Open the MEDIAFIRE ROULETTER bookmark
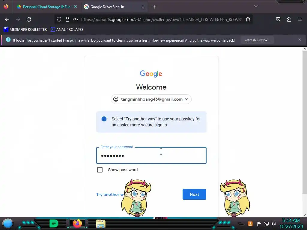307x230 pixels. [x=25, y=30]
